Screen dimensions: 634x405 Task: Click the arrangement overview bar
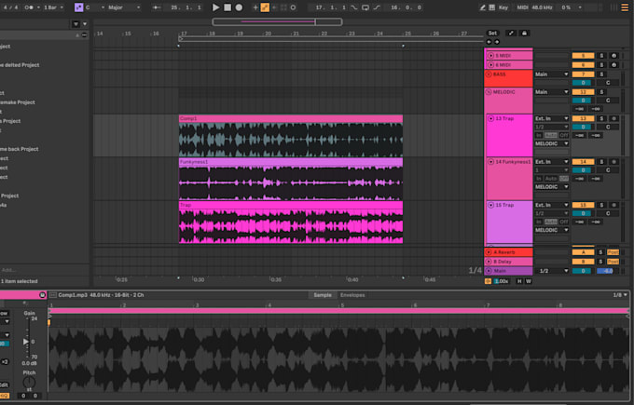point(278,21)
